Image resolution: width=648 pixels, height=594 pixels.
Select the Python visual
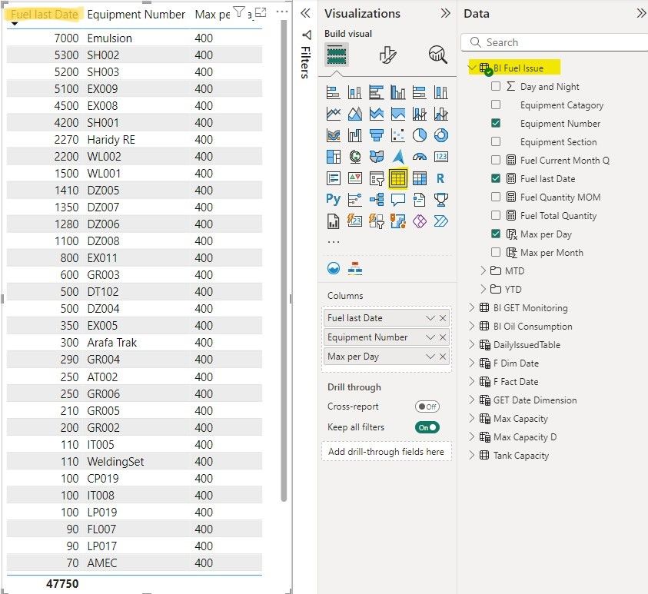333,200
